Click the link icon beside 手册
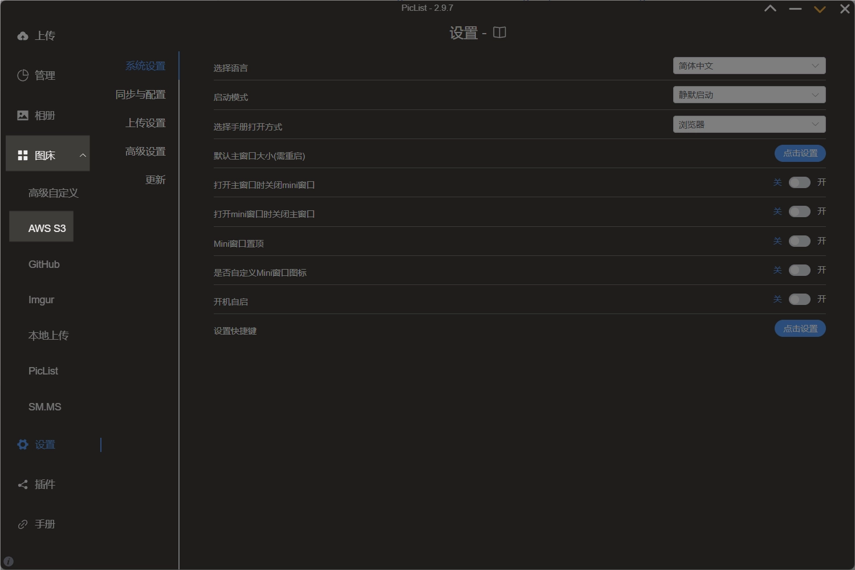 coord(23,524)
